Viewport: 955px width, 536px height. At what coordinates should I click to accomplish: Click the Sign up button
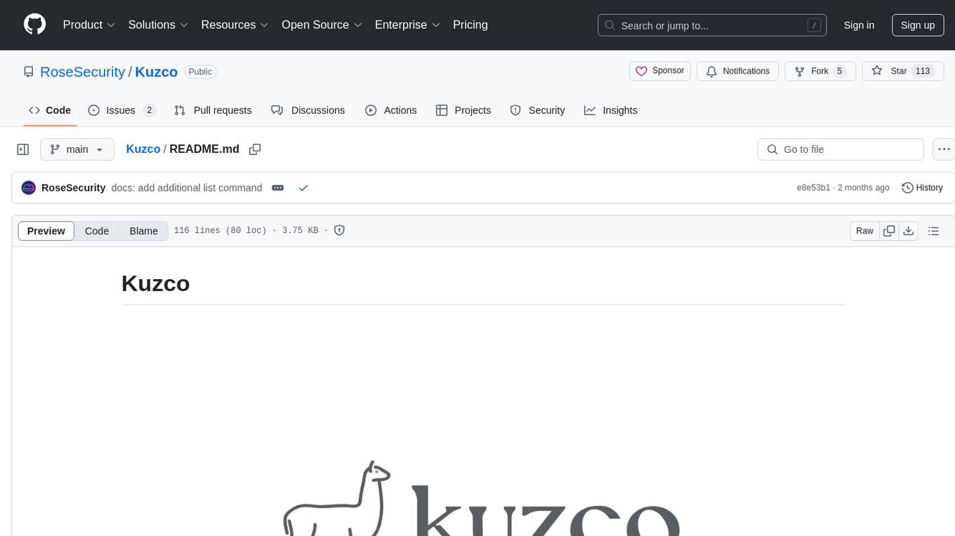(918, 25)
